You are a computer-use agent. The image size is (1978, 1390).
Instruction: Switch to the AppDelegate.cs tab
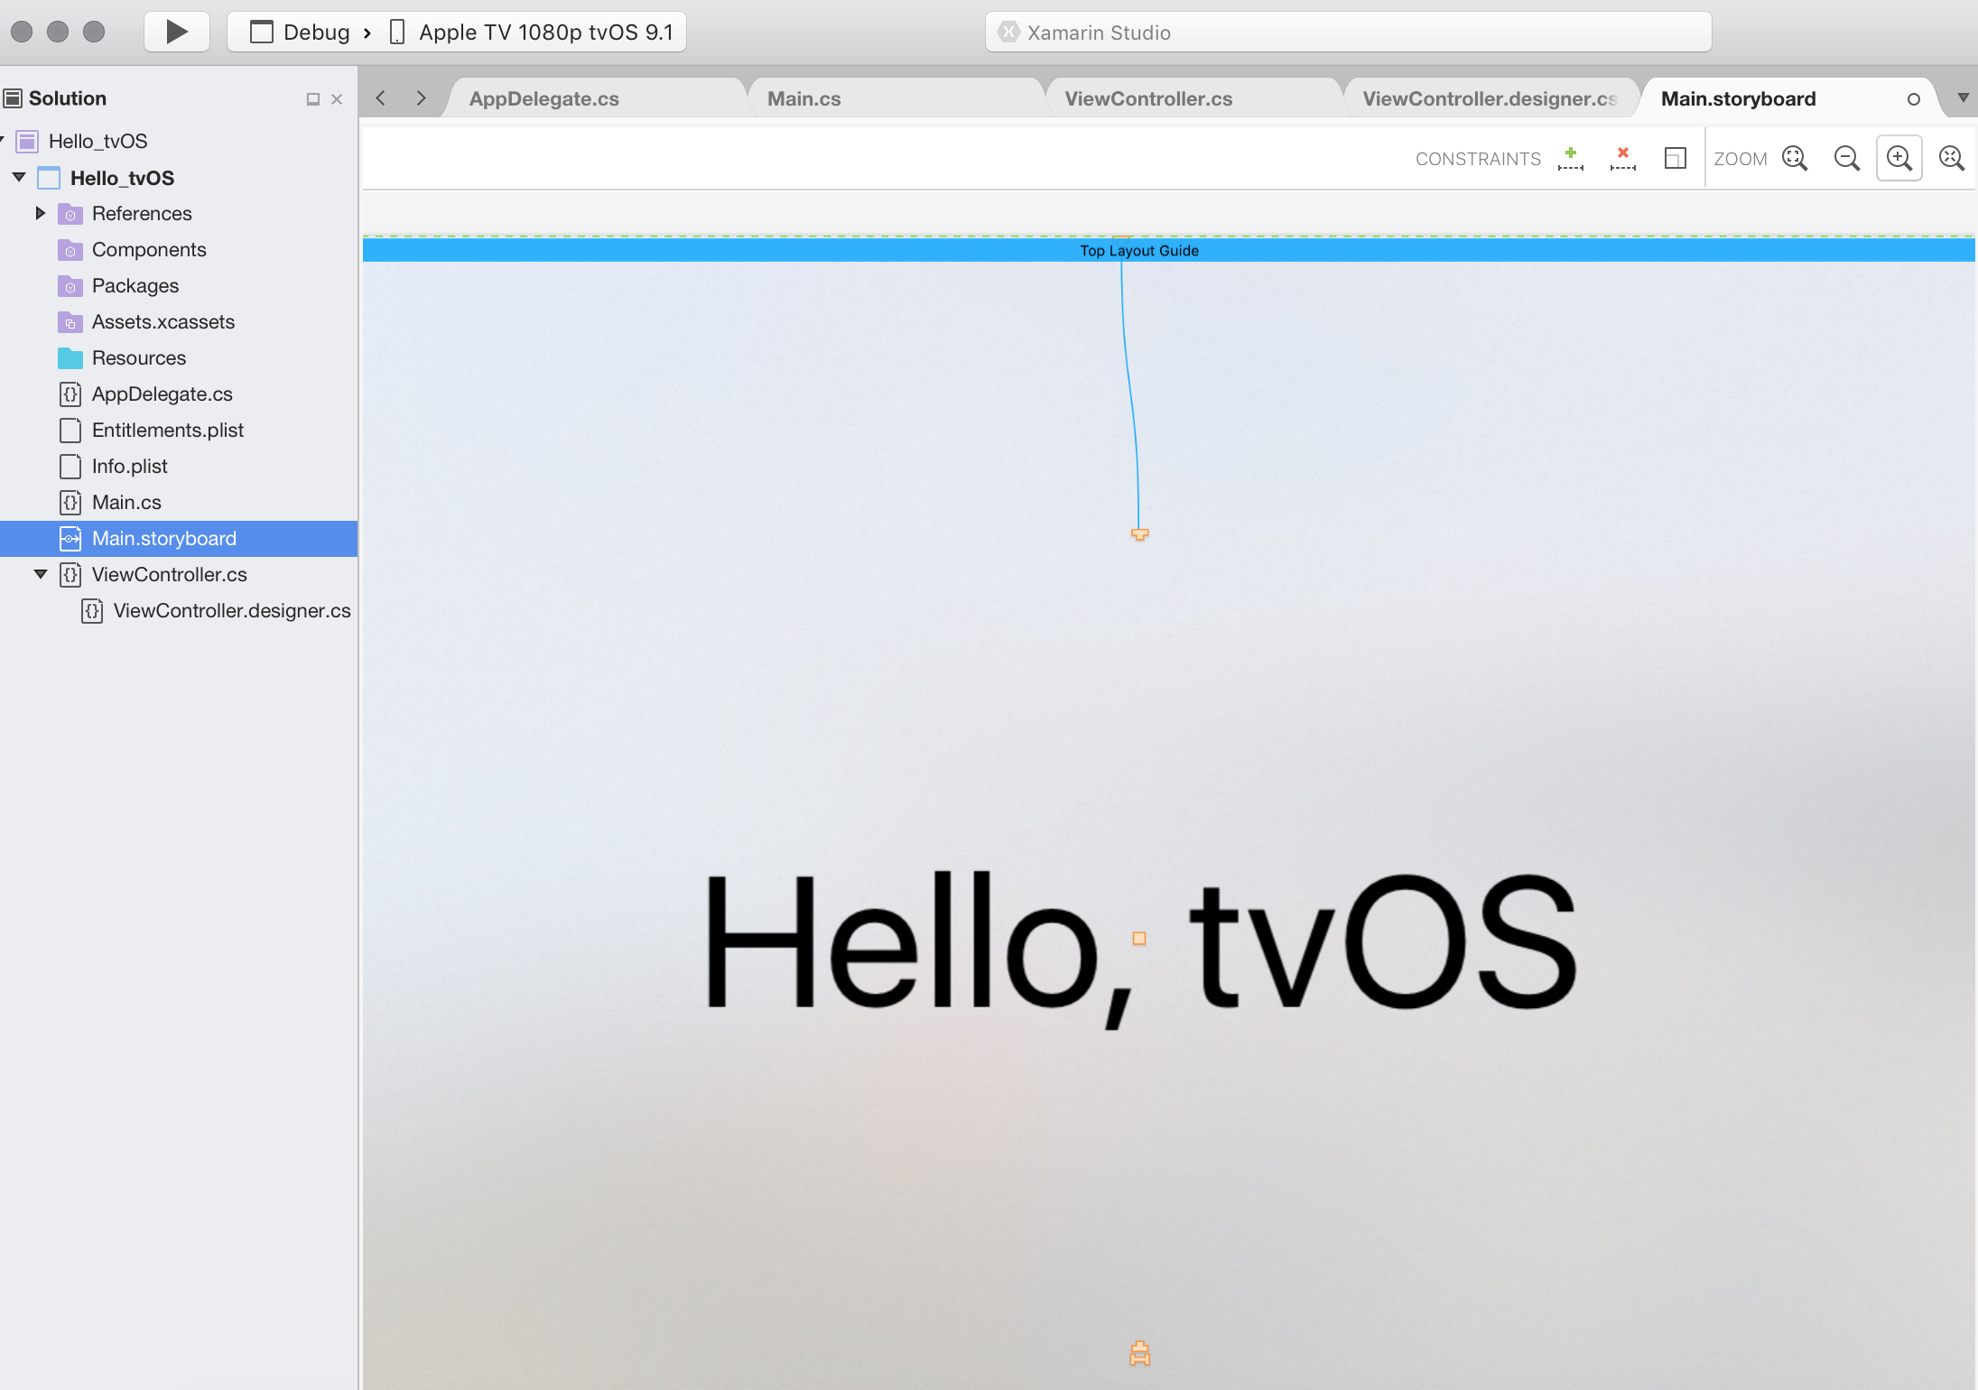(x=543, y=99)
